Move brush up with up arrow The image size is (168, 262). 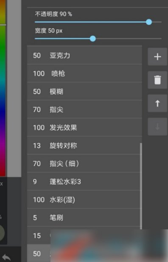157,103
